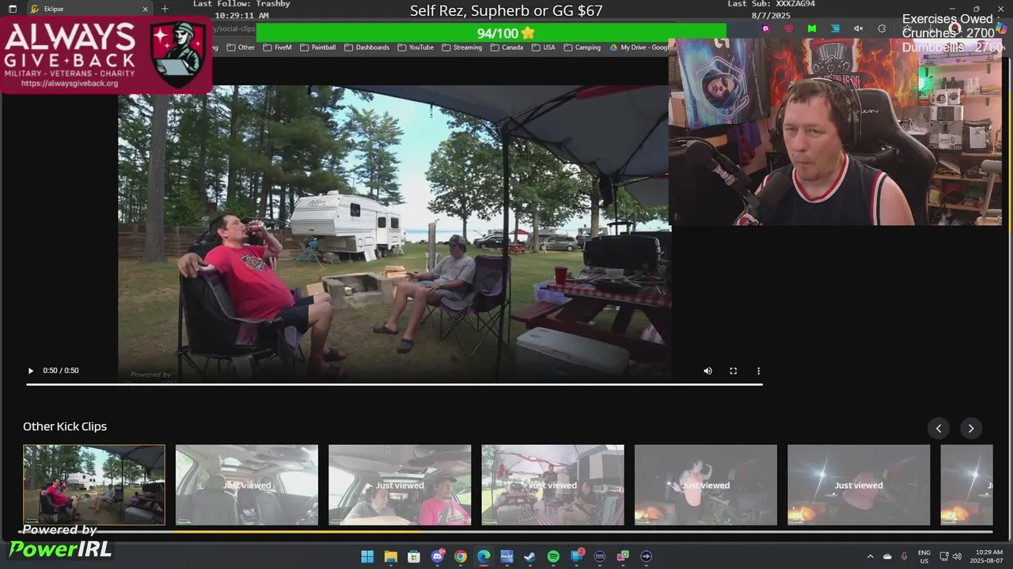Open the taskbar app with red notification badge
Viewport: 1013px width, 569px height.
(x=577, y=556)
